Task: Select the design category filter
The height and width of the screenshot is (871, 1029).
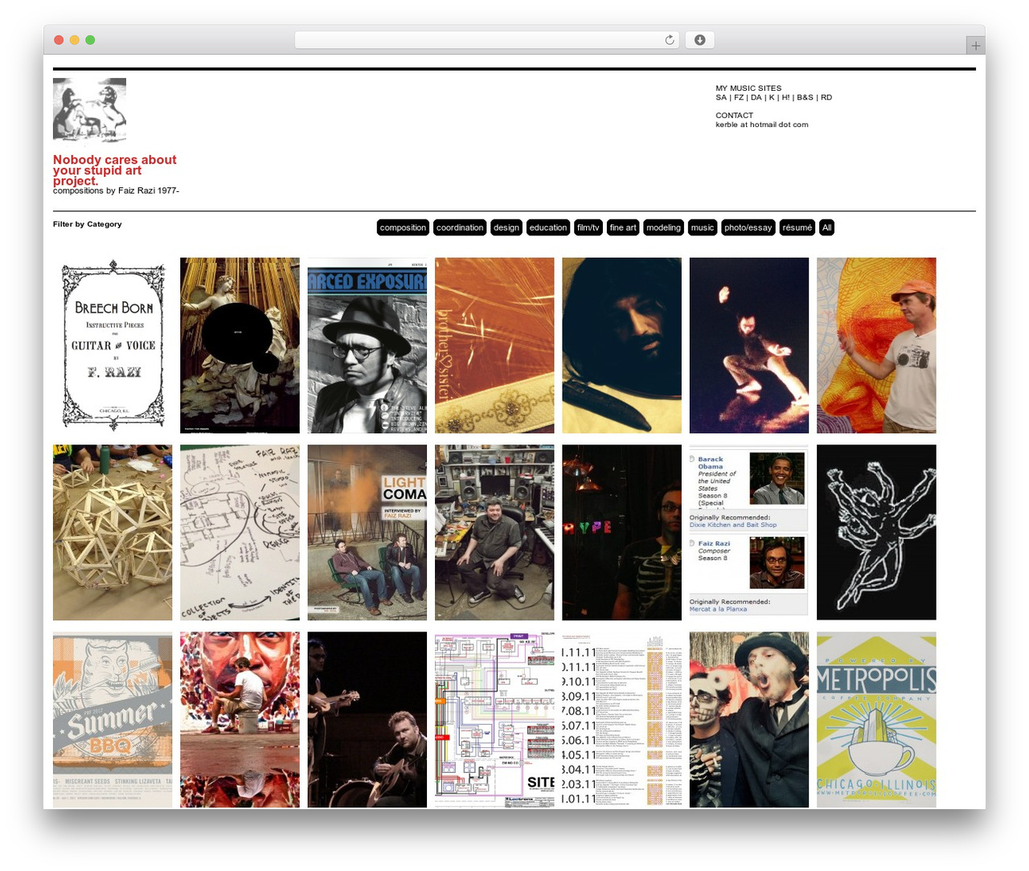Action: 506,227
